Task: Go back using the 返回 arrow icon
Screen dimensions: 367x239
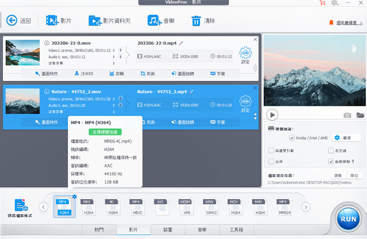Action: coord(12,20)
